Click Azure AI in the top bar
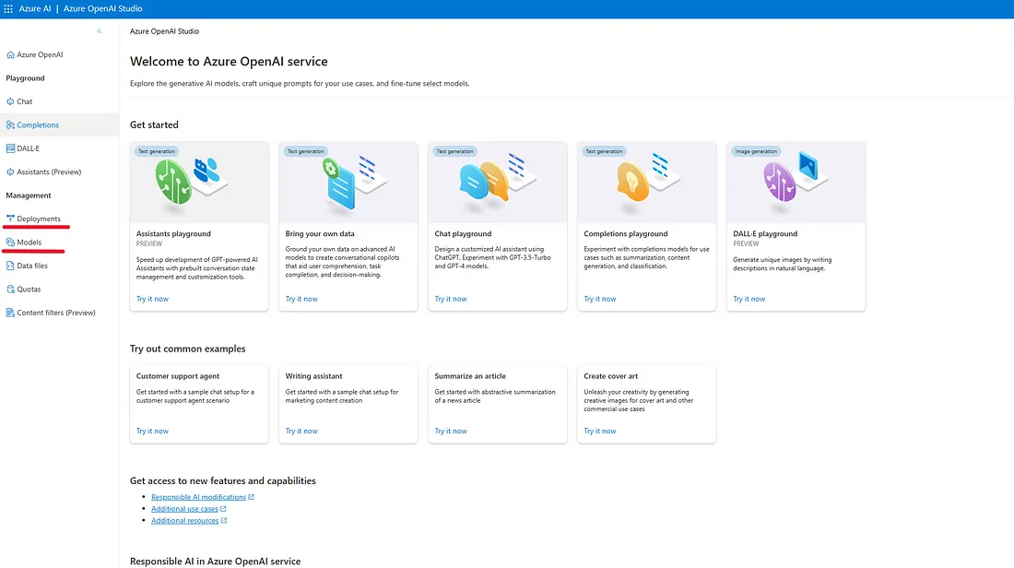This screenshot has height=568, width=1014. 35,9
